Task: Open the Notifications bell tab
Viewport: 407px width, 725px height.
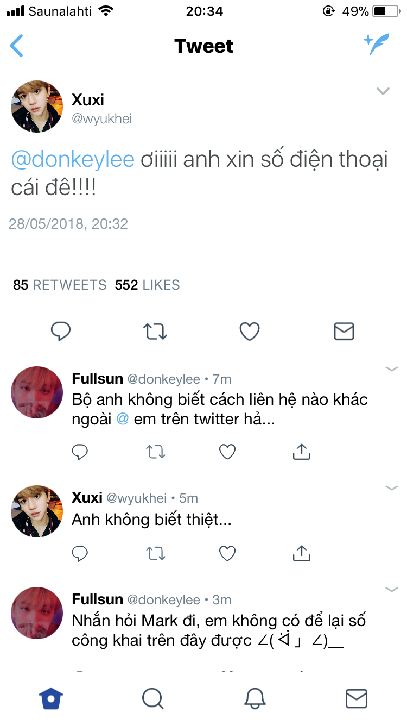Action: click(x=255, y=698)
